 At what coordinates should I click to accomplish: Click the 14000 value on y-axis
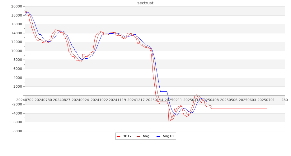point(16,33)
